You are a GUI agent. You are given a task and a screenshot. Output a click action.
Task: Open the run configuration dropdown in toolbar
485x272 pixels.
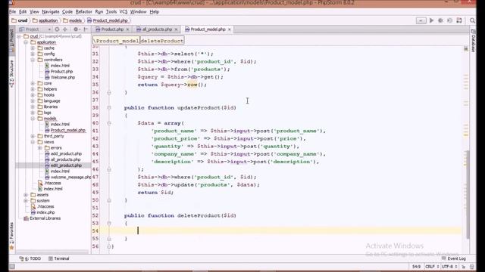coord(421,20)
